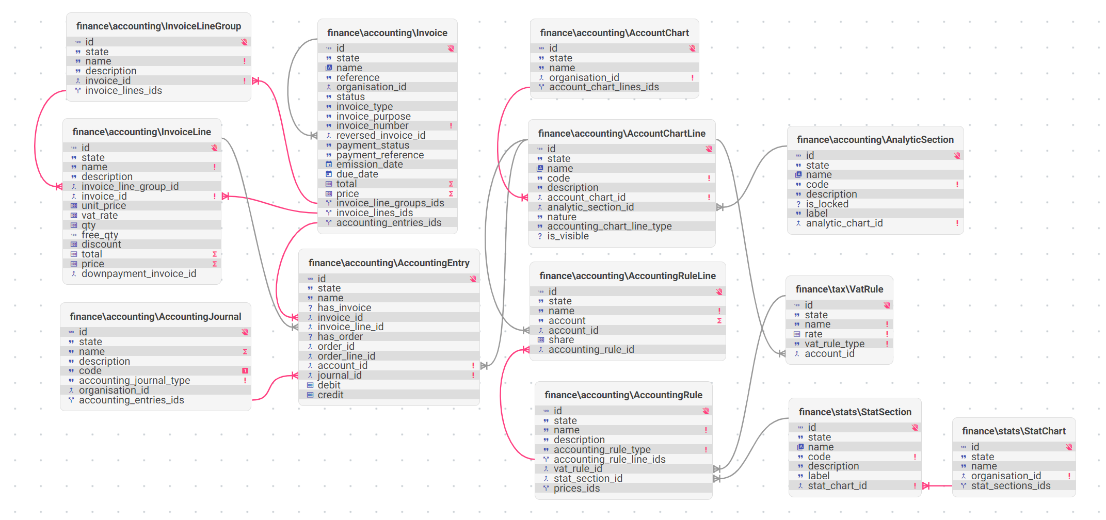The image size is (1106, 520).
Task: Select the finance\accounting\Invoice entity header
Action: 388,33
